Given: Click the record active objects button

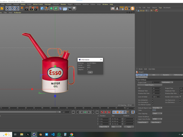Looking at the screenshot, I should 102,112.
